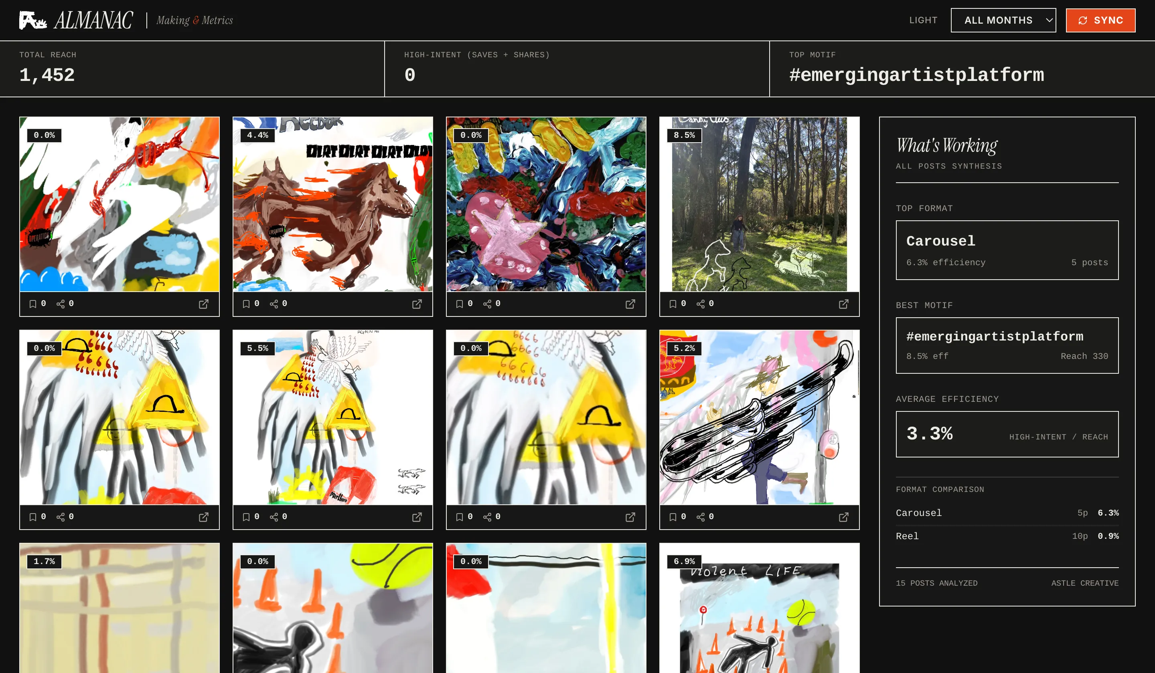Click the #emergingartistplatform best motif card
The image size is (1155, 673).
coord(1007,345)
